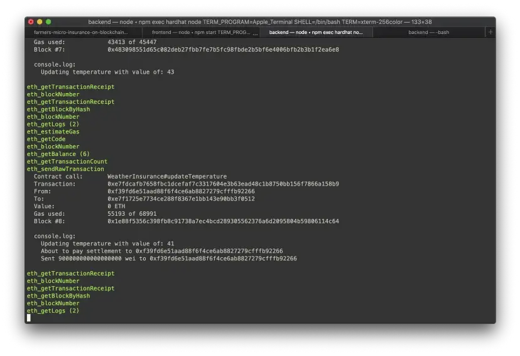Click the 'About to pay settlement' line
The height and width of the screenshot is (356, 520).
pyautogui.click(x=162, y=251)
